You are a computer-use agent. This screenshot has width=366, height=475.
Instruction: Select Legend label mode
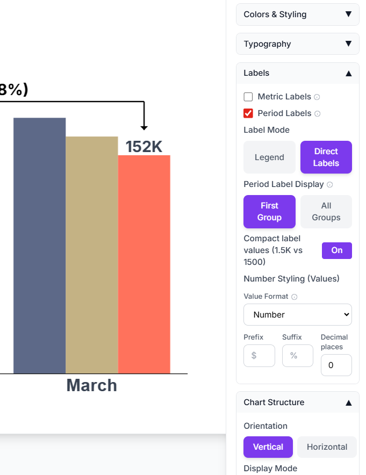269,157
